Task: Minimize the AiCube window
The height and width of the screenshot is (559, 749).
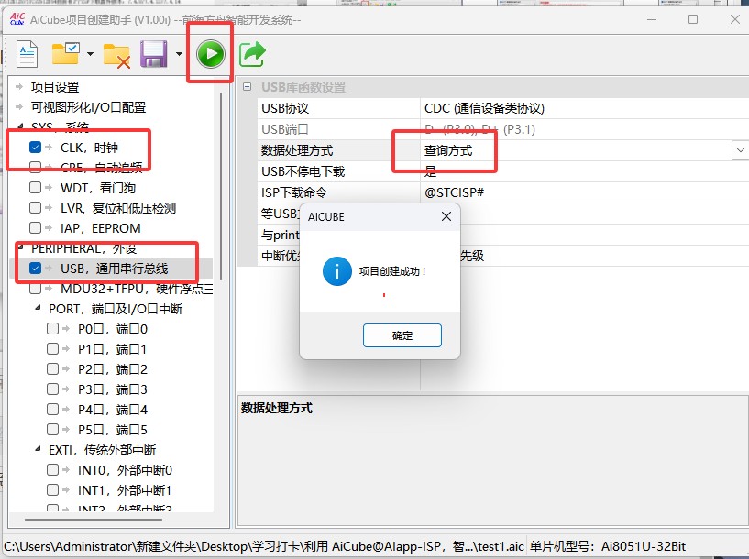Action: 652,19
